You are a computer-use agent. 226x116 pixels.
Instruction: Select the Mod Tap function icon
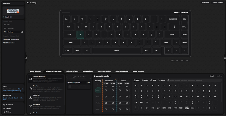tap(31, 88)
